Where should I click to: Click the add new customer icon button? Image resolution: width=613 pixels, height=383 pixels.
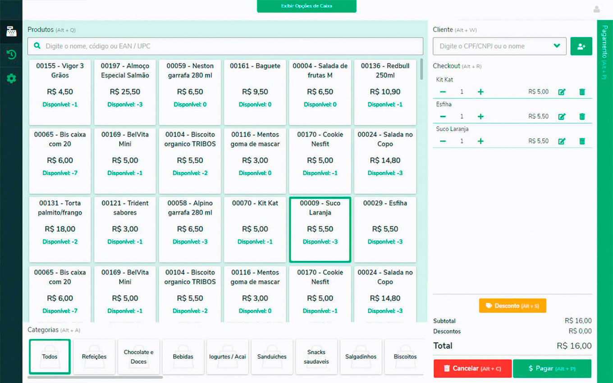[x=581, y=46]
